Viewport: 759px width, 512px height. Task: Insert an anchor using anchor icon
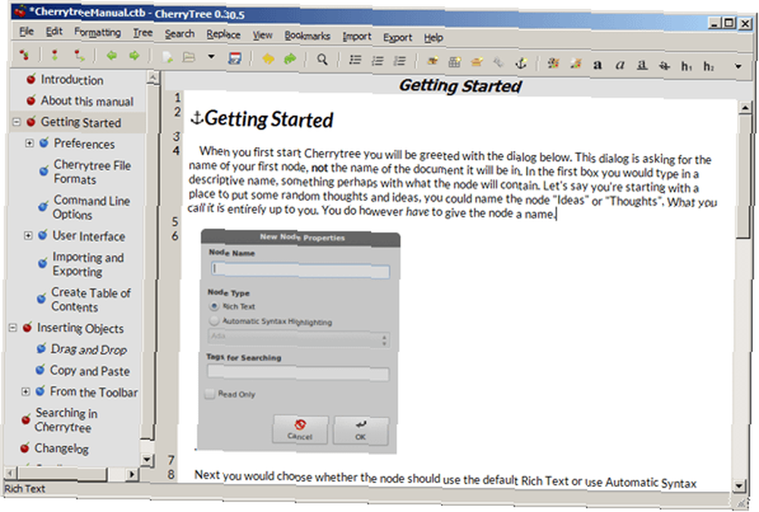[x=521, y=63]
